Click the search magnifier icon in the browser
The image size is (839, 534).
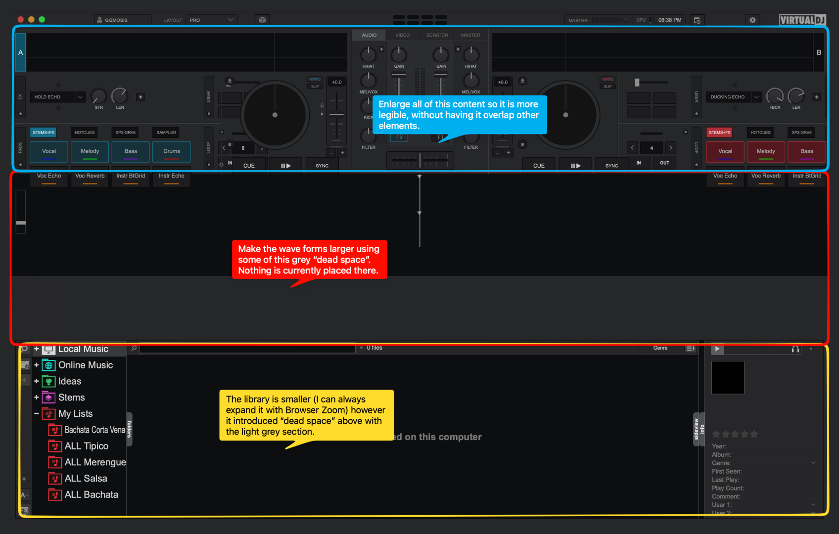[x=134, y=349]
